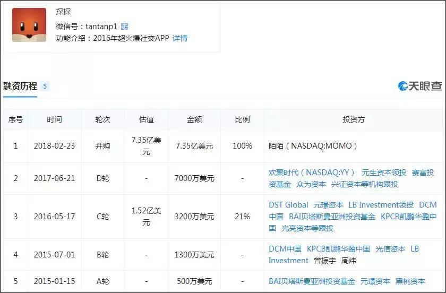Open investor link 光亮资本等跟投
Image resolution: width=446 pixels, height=293 pixels.
[307, 228]
